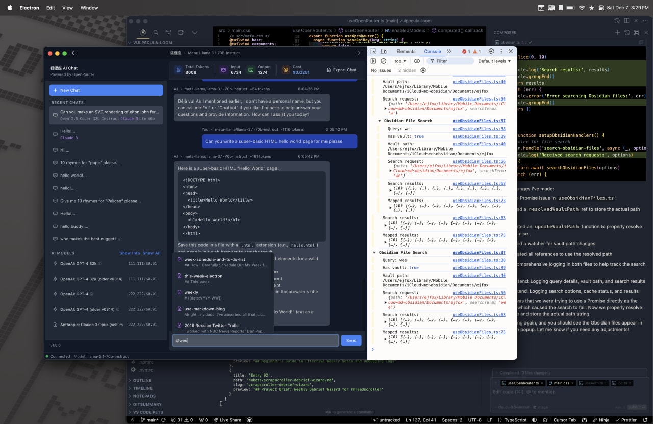Focus the chat message input field

click(254, 340)
